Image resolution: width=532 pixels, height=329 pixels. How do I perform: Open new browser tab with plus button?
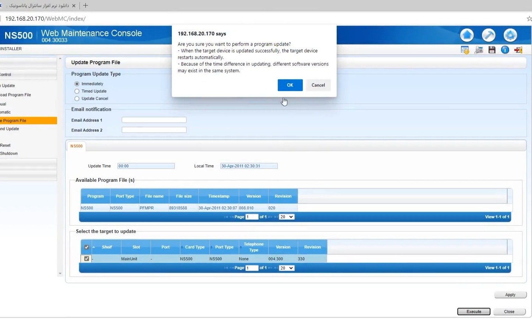[85, 6]
